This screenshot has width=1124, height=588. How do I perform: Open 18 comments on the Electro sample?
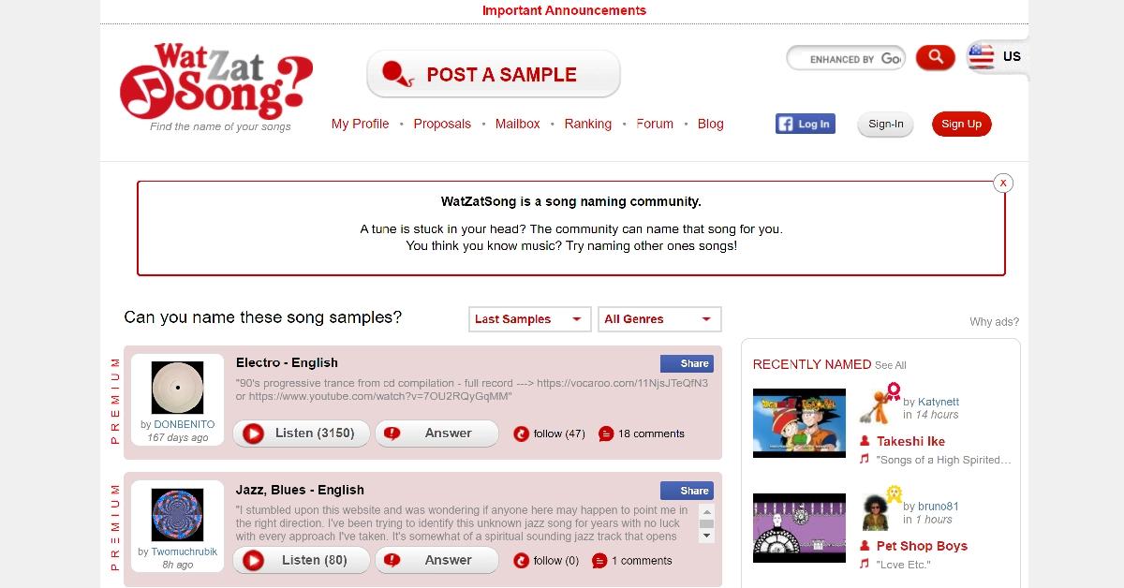click(641, 434)
